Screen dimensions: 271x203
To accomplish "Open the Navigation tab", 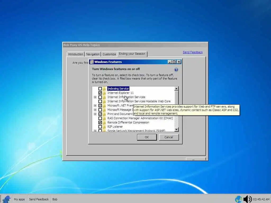I will pyautogui.click(x=93, y=54).
